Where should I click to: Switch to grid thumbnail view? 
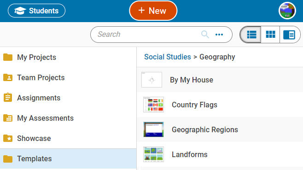[x=270, y=35]
